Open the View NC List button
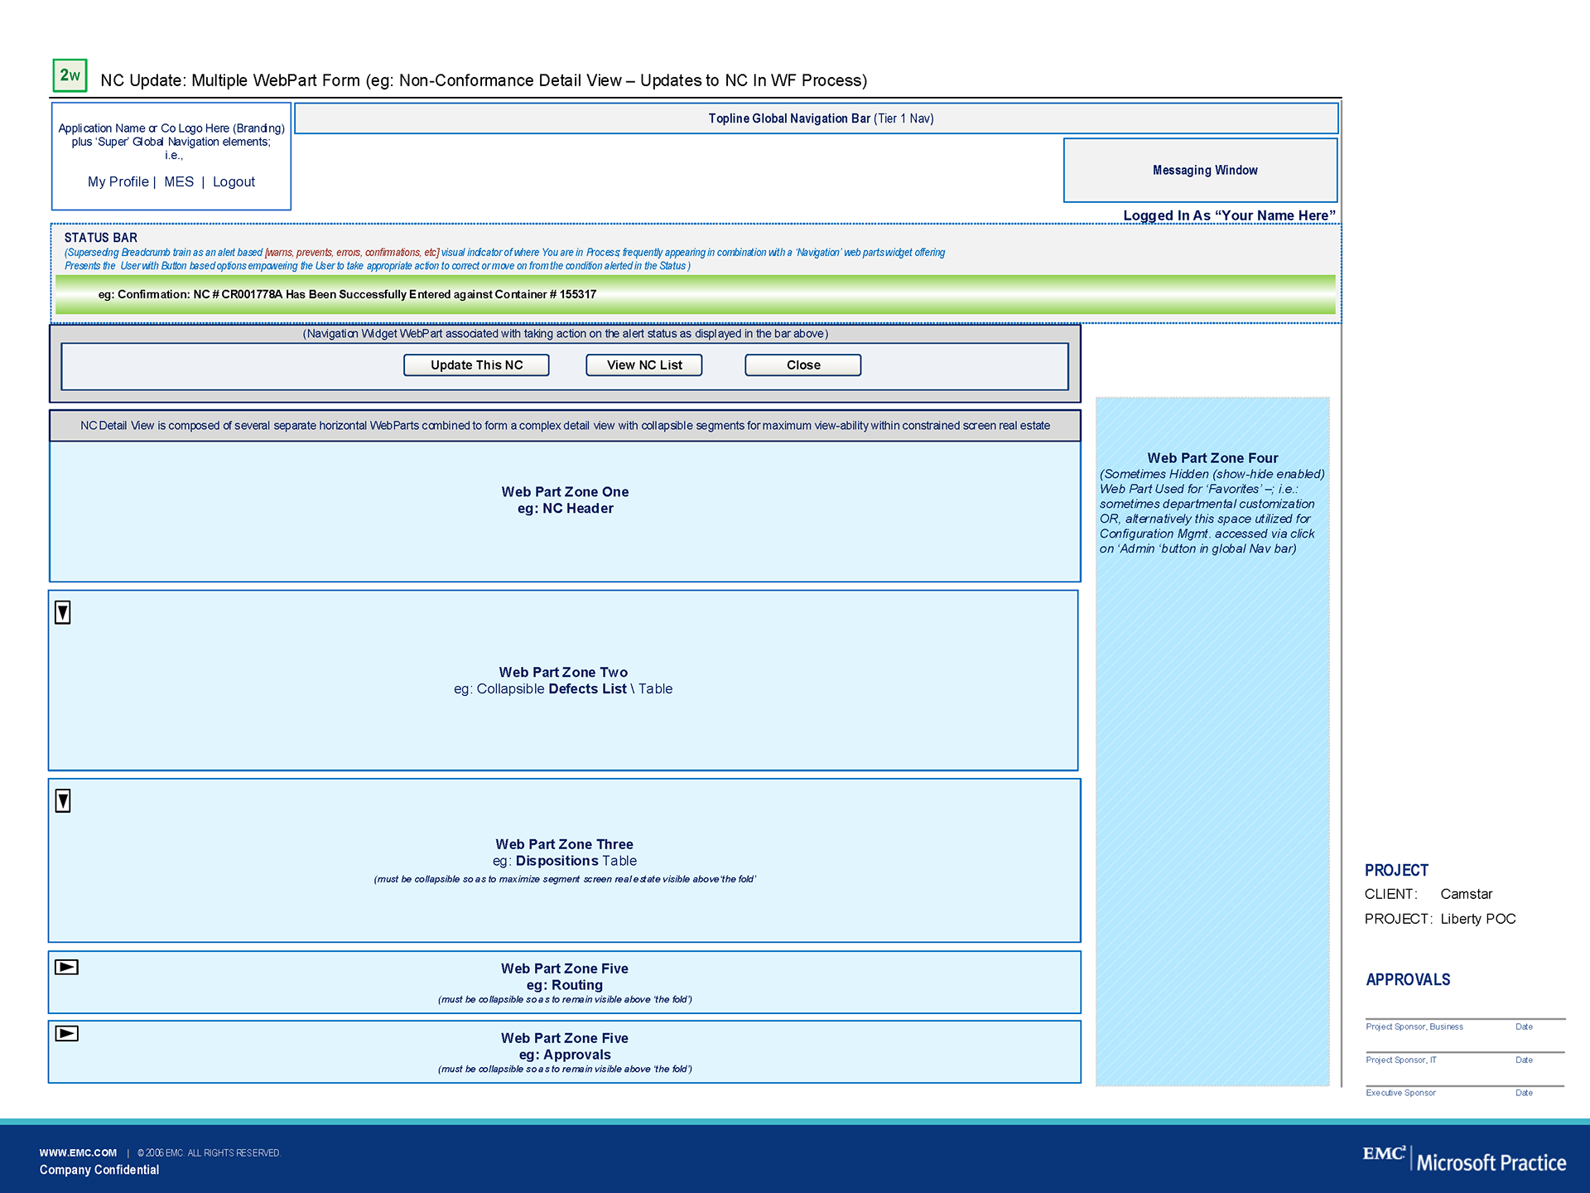 click(643, 365)
